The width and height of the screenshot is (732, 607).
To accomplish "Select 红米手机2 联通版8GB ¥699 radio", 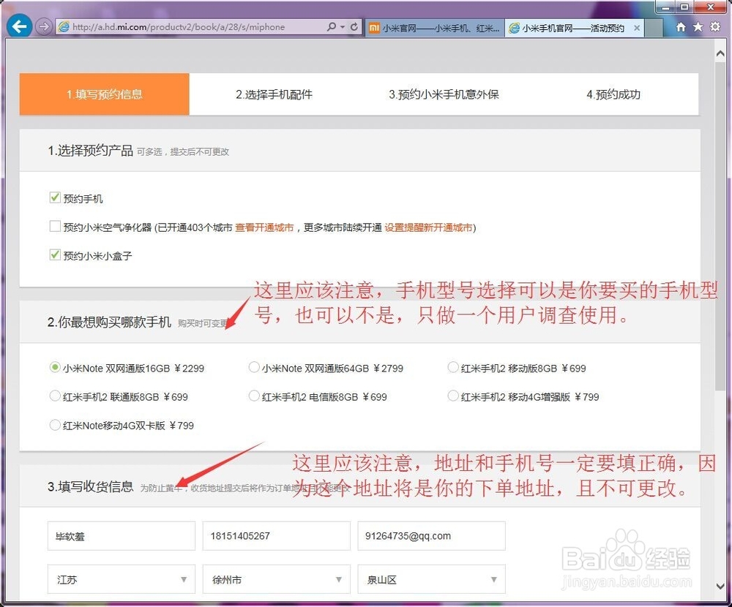I will (x=55, y=396).
